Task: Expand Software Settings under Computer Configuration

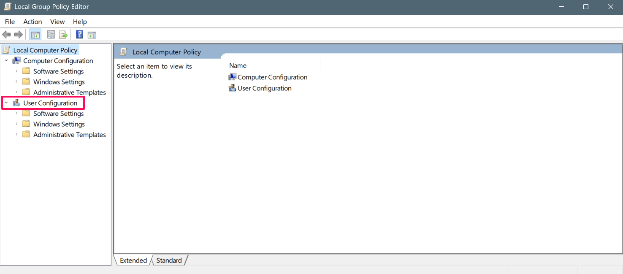Action: pyautogui.click(x=16, y=71)
